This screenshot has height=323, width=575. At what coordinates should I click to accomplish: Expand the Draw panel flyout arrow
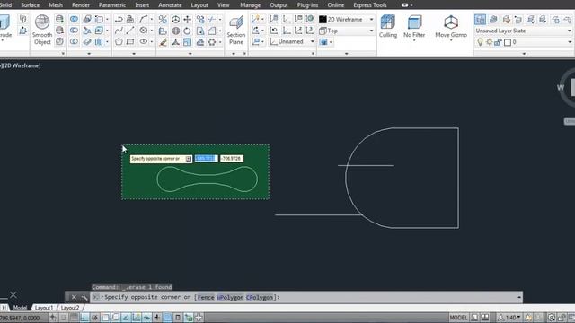134,54
